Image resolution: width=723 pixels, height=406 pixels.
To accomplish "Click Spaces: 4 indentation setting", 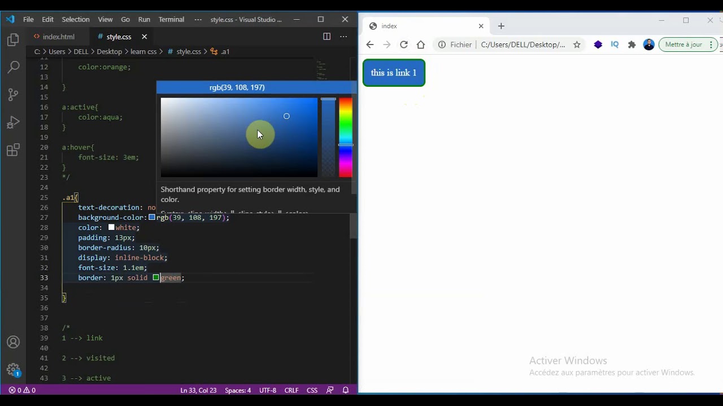I will (x=238, y=390).
